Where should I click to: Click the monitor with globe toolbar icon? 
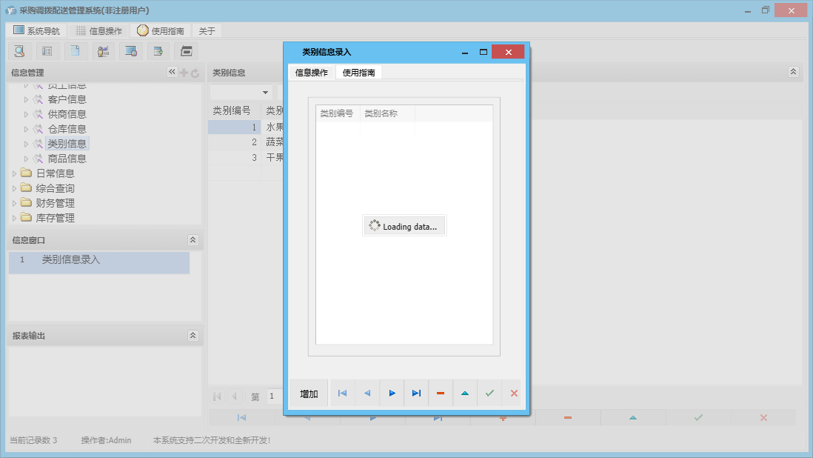click(130, 51)
